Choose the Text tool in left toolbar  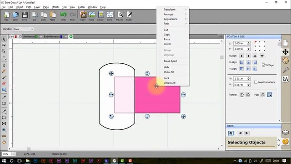pyautogui.click(x=4, y=57)
